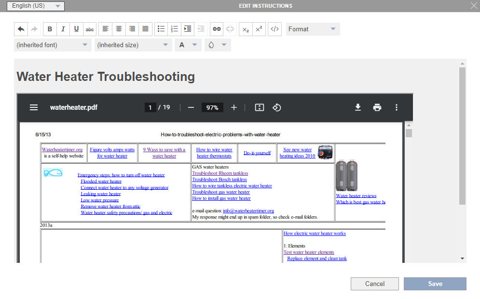This screenshot has width=480, height=299.
Task: Download the waterheater.pdf file
Action: pos(358,107)
